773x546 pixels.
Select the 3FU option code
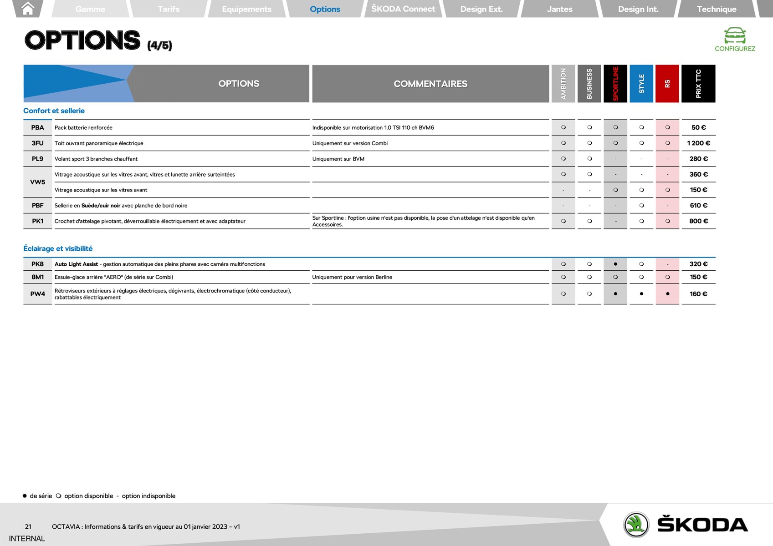coord(37,143)
